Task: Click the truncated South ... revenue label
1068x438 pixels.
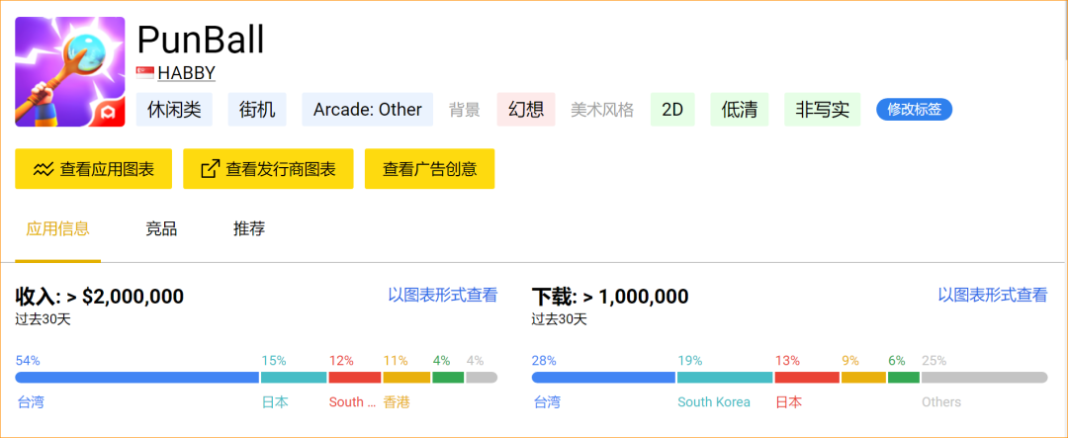Action: (x=353, y=402)
